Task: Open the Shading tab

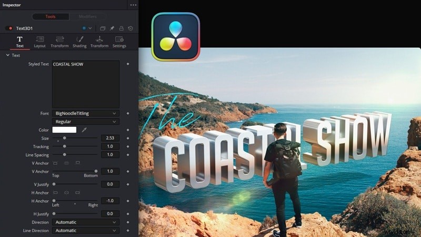Action: (79, 42)
